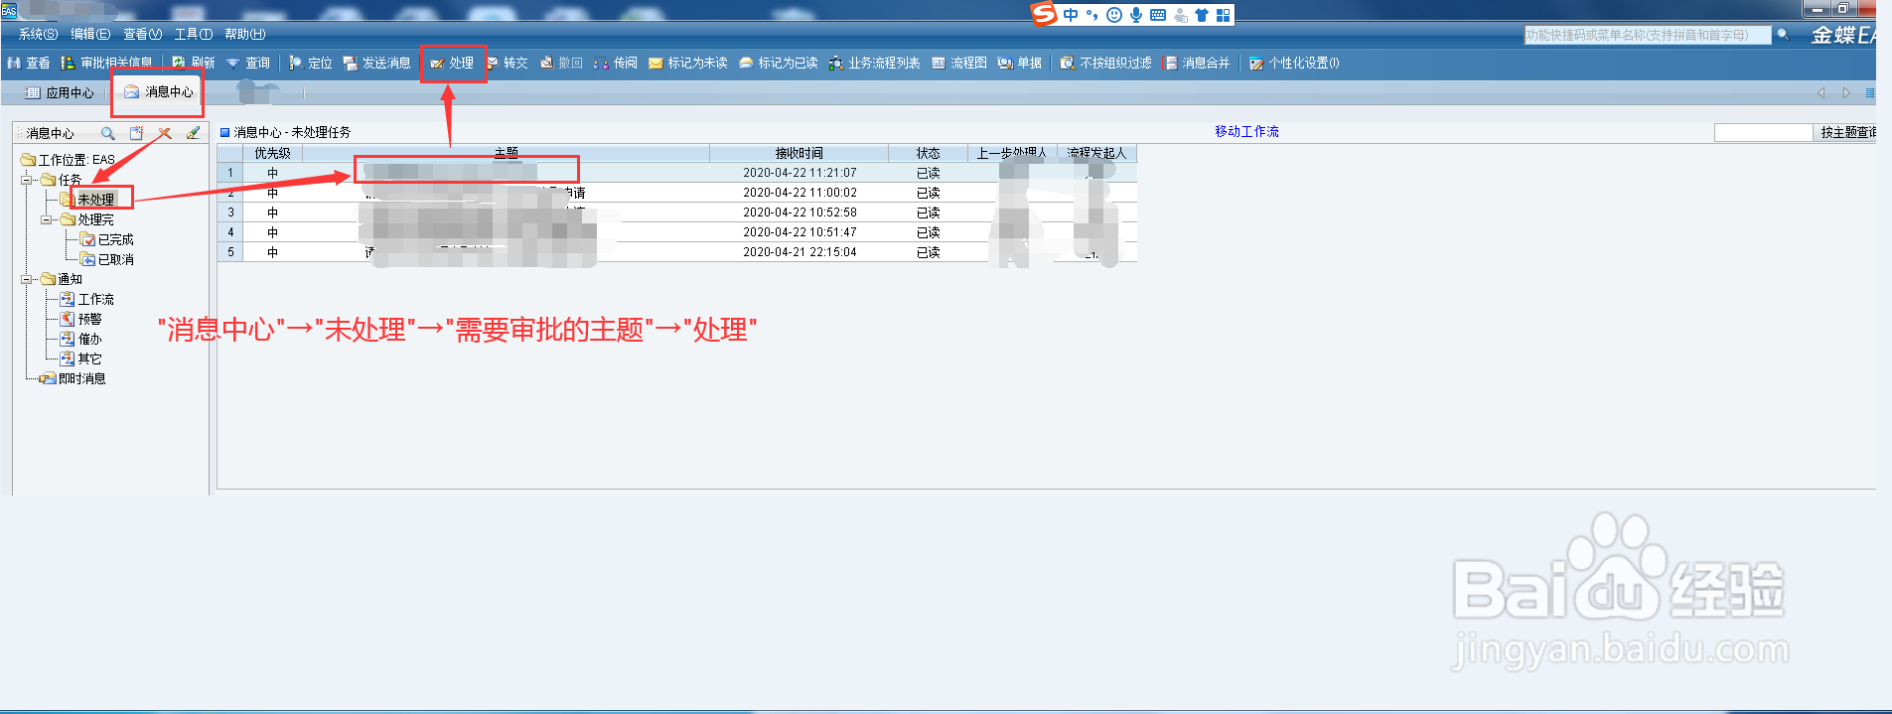This screenshot has width=1892, height=714.
Task: Click the search magnifier in 消息中心 panel
Action: 108,132
